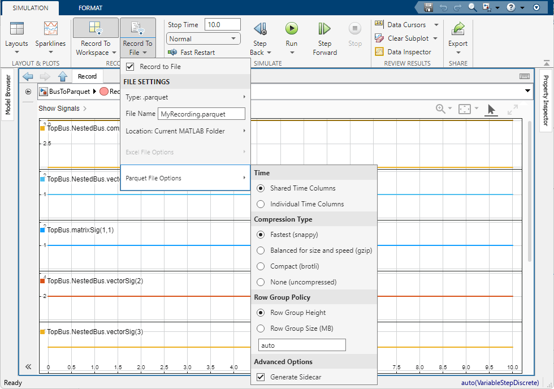Click hide/show explorer bar circle icon

click(x=28, y=92)
